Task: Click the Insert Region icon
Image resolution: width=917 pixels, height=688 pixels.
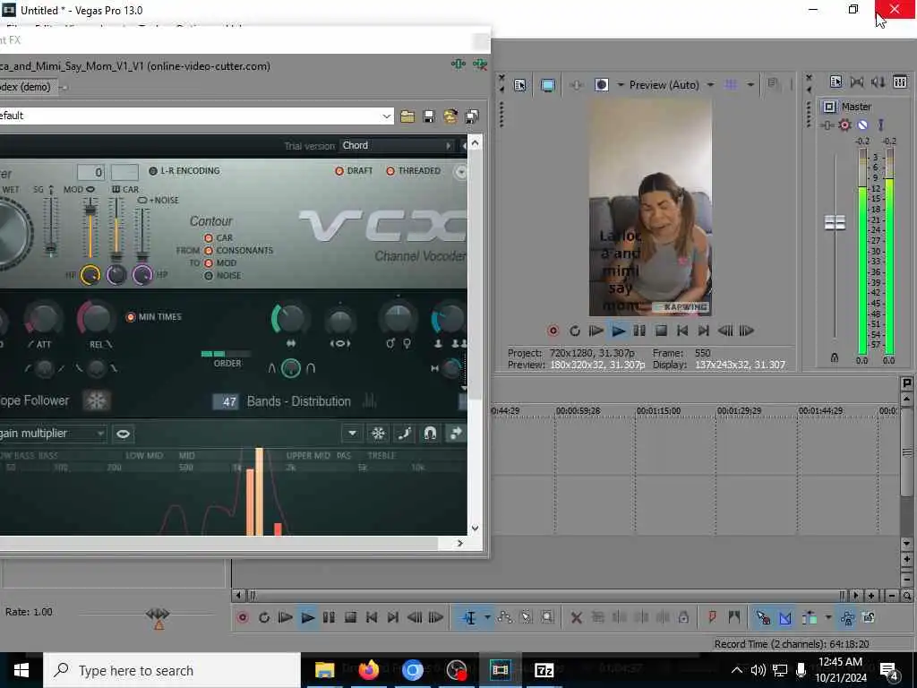Action: click(734, 616)
